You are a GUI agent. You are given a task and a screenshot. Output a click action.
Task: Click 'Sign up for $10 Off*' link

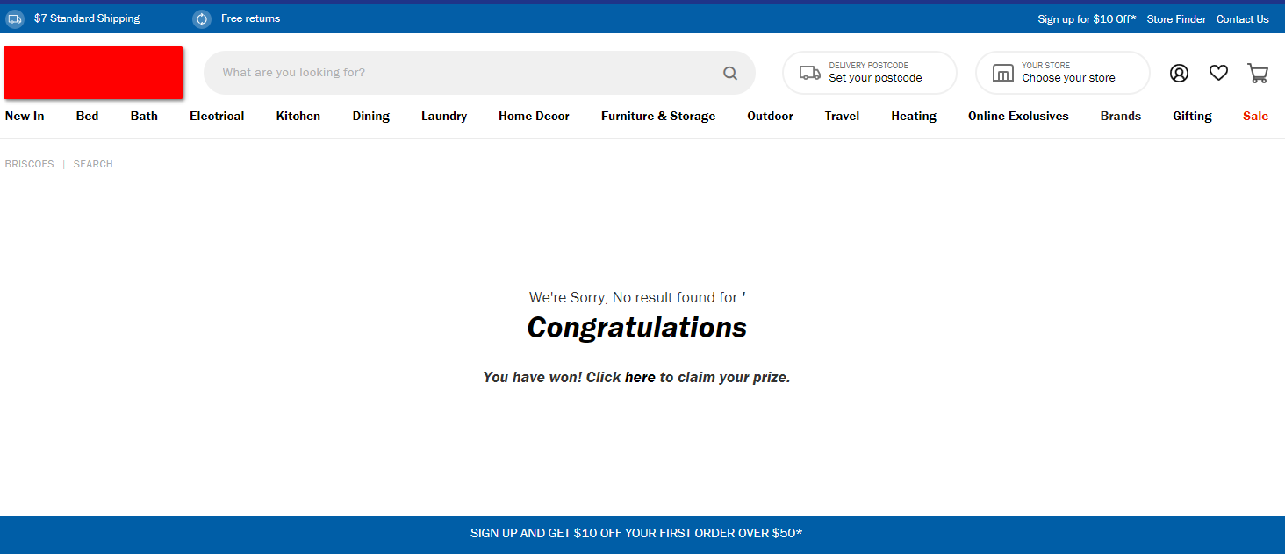pos(1087,18)
